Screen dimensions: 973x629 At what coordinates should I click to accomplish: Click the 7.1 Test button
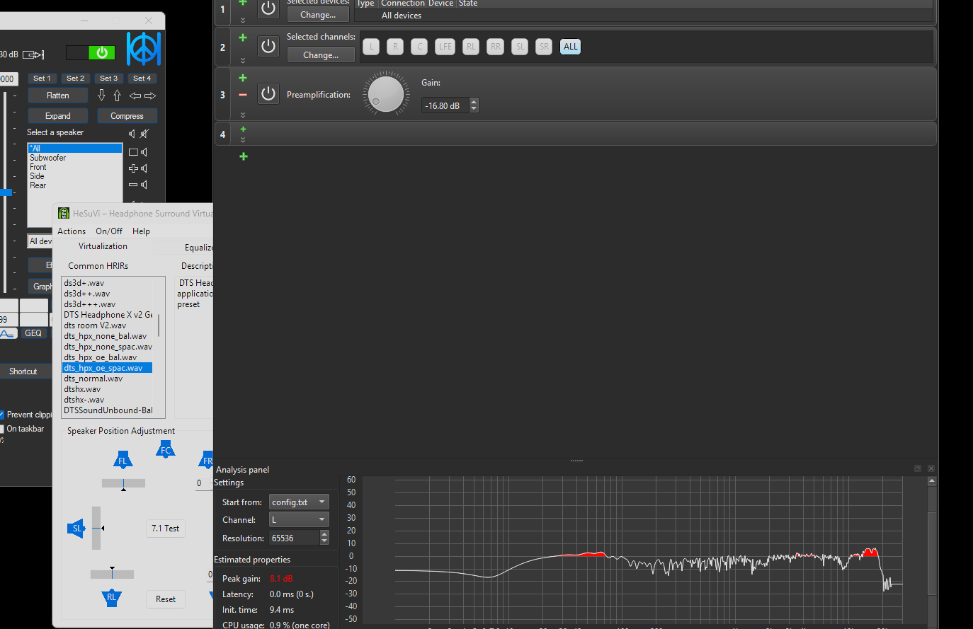[166, 529]
